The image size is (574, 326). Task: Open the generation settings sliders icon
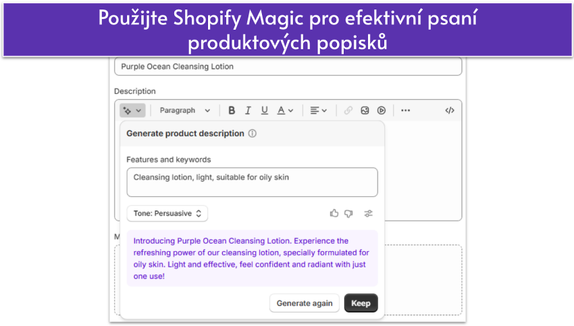point(368,213)
